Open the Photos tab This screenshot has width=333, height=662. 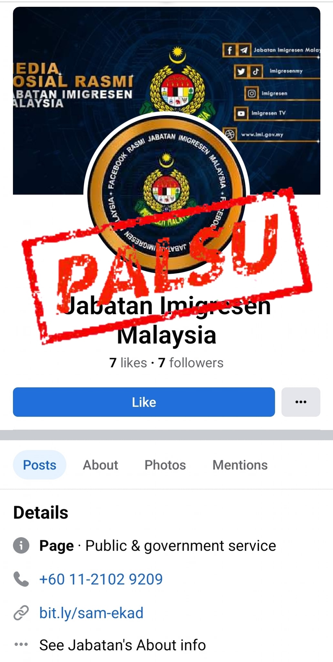point(165,465)
